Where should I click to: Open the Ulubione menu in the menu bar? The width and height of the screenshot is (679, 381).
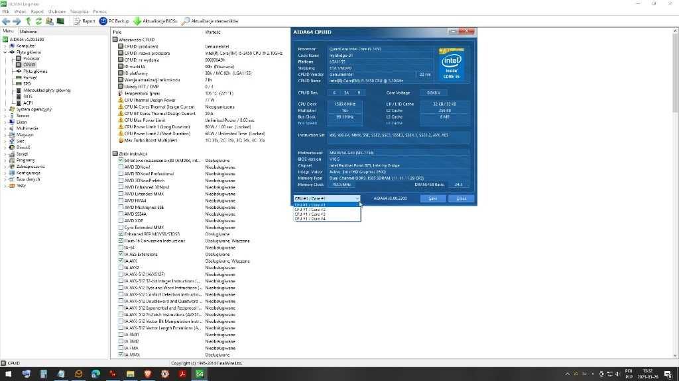(57, 12)
